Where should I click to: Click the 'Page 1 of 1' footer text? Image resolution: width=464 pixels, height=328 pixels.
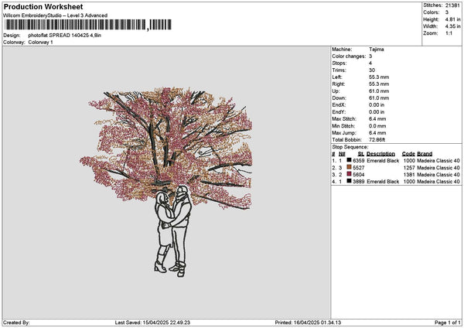point(448,323)
